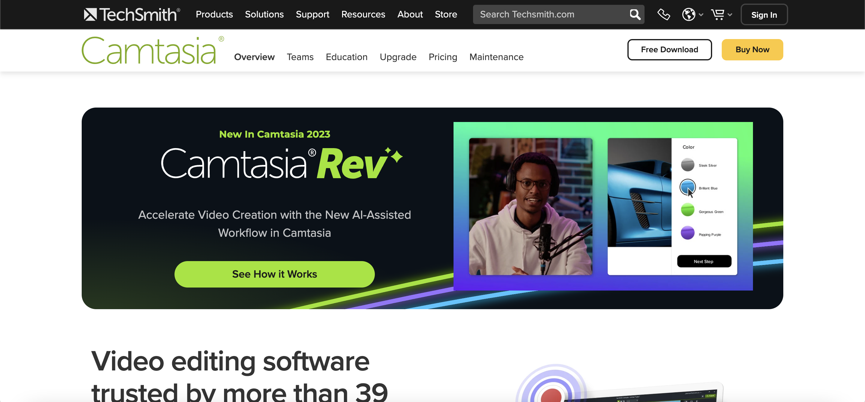Image resolution: width=865 pixels, height=402 pixels.
Task: Click the Camtasia green logo
Action: [153, 50]
